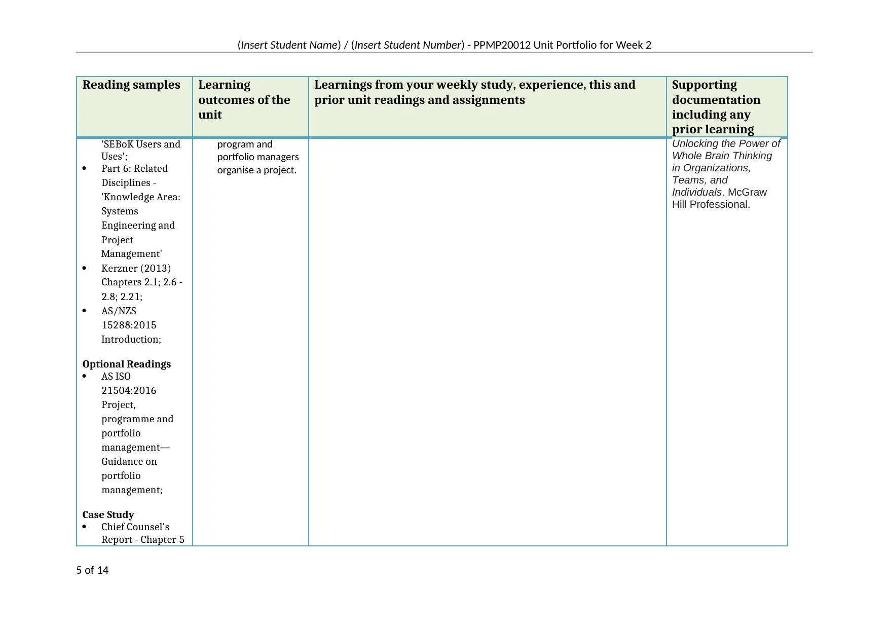Select the 'Kerzner (2013)' bullet item
Screen dimensions: 889x629
[136, 268]
